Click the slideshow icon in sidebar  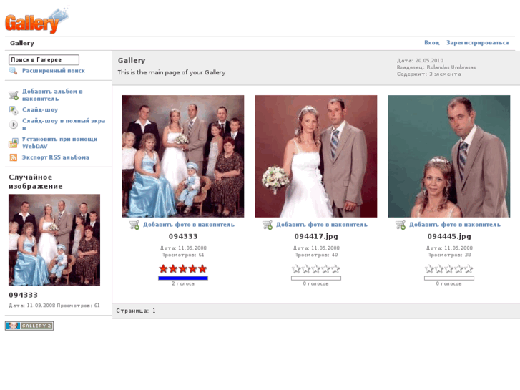[14, 110]
